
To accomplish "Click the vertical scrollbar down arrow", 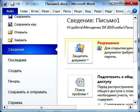I will 135,102.
